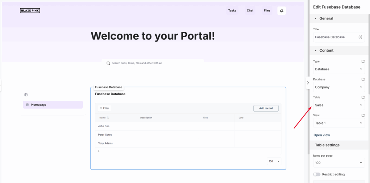Open external link icon next to View label
The image size is (370, 183).
[363, 116]
